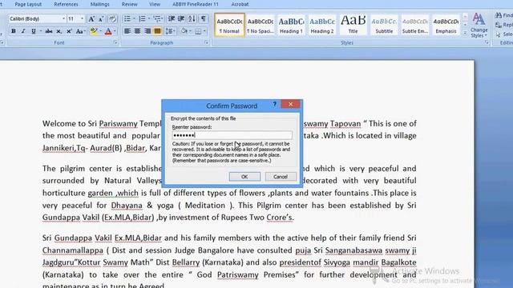Open the Mailings tab
The width and height of the screenshot is (513, 288).
[99, 4]
